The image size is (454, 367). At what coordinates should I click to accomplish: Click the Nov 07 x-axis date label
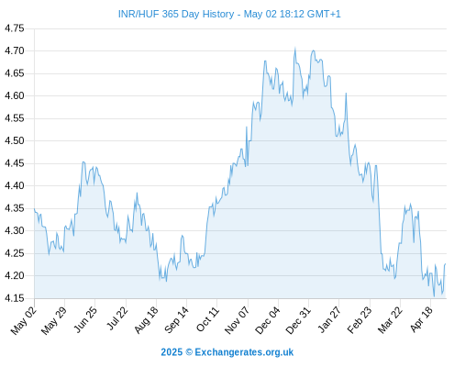pos(237,320)
